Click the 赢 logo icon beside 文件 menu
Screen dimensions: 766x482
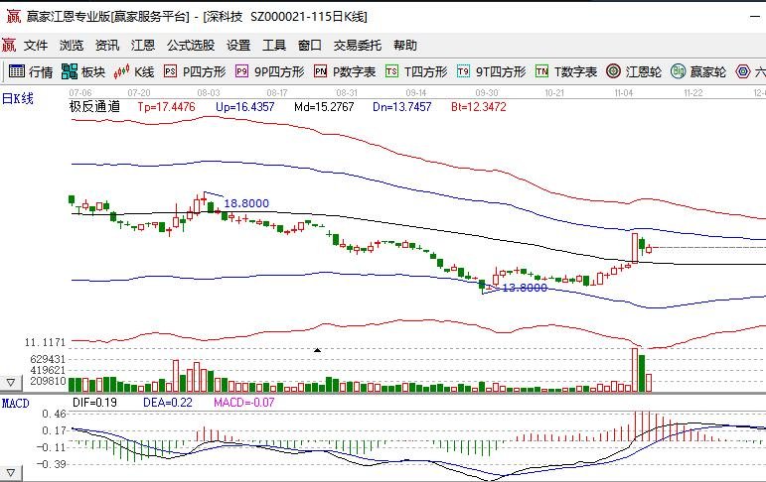click(9, 45)
